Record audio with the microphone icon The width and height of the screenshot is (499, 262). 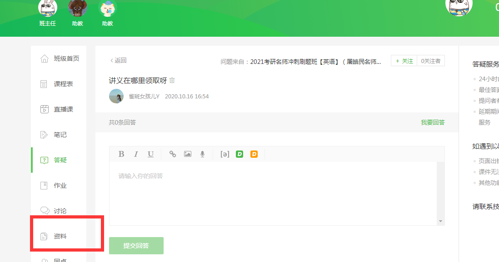click(x=202, y=154)
